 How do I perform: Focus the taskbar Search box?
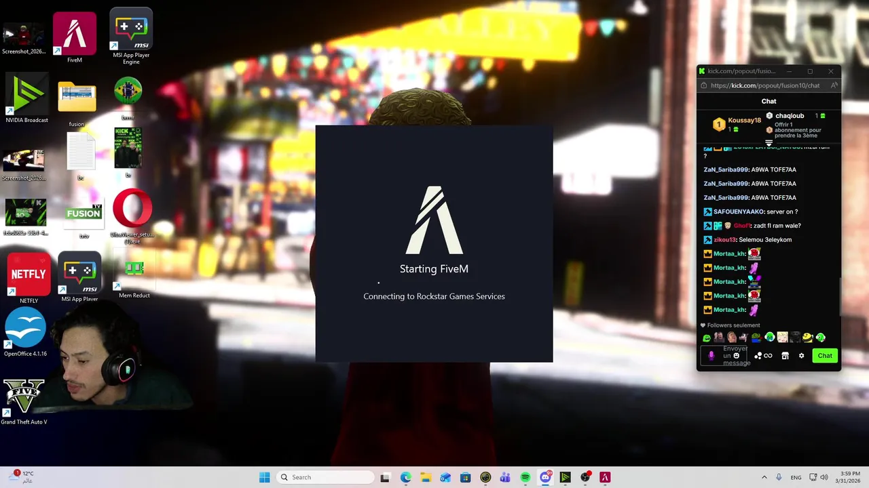click(325, 477)
